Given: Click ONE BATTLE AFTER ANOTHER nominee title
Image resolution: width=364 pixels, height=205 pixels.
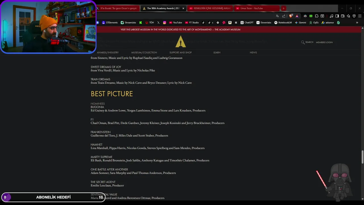Looking at the screenshot, I should point(109,169).
